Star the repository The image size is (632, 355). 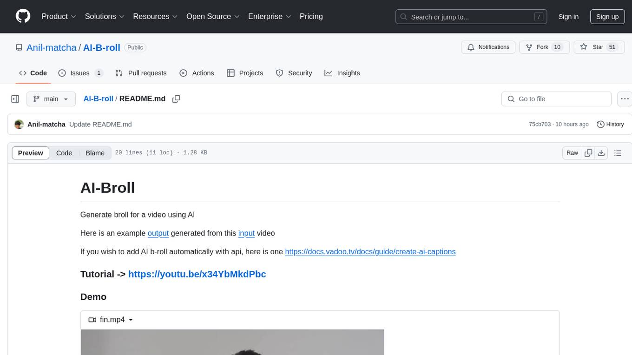coord(599,47)
